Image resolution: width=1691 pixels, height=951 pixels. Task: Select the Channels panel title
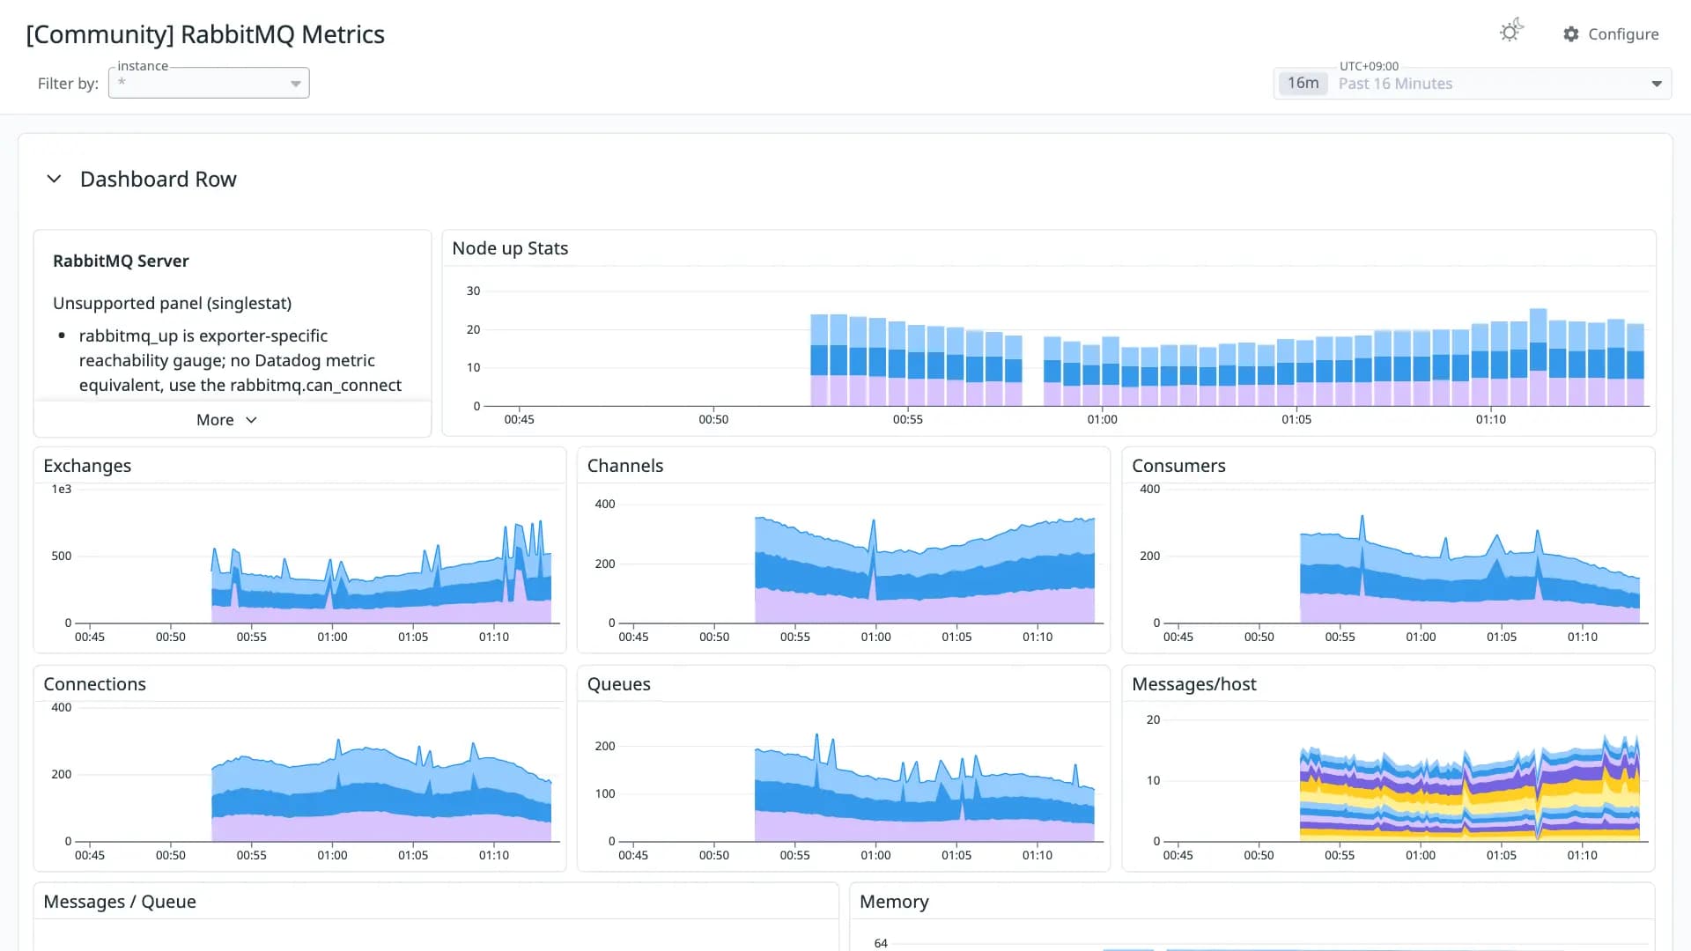coord(625,466)
